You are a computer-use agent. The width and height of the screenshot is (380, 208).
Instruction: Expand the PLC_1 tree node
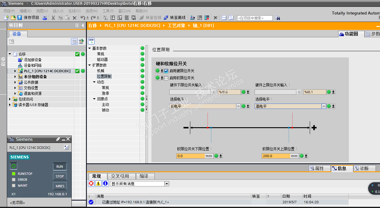tap(15, 71)
